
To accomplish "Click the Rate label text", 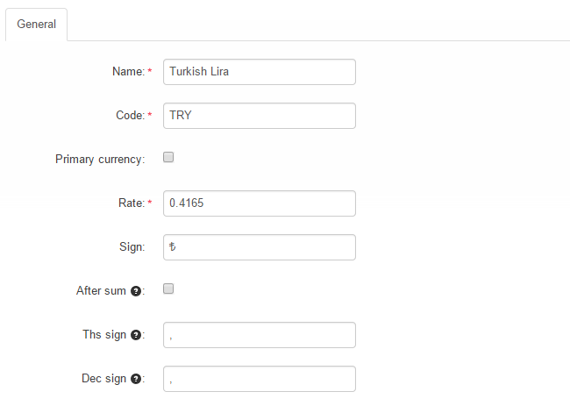I will [130, 203].
